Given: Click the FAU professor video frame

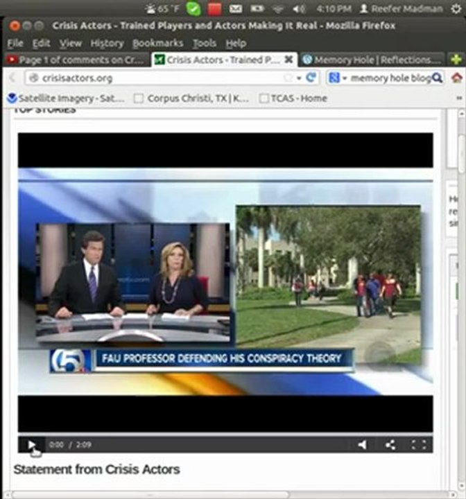Looking at the screenshot, I should click(225, 282).
